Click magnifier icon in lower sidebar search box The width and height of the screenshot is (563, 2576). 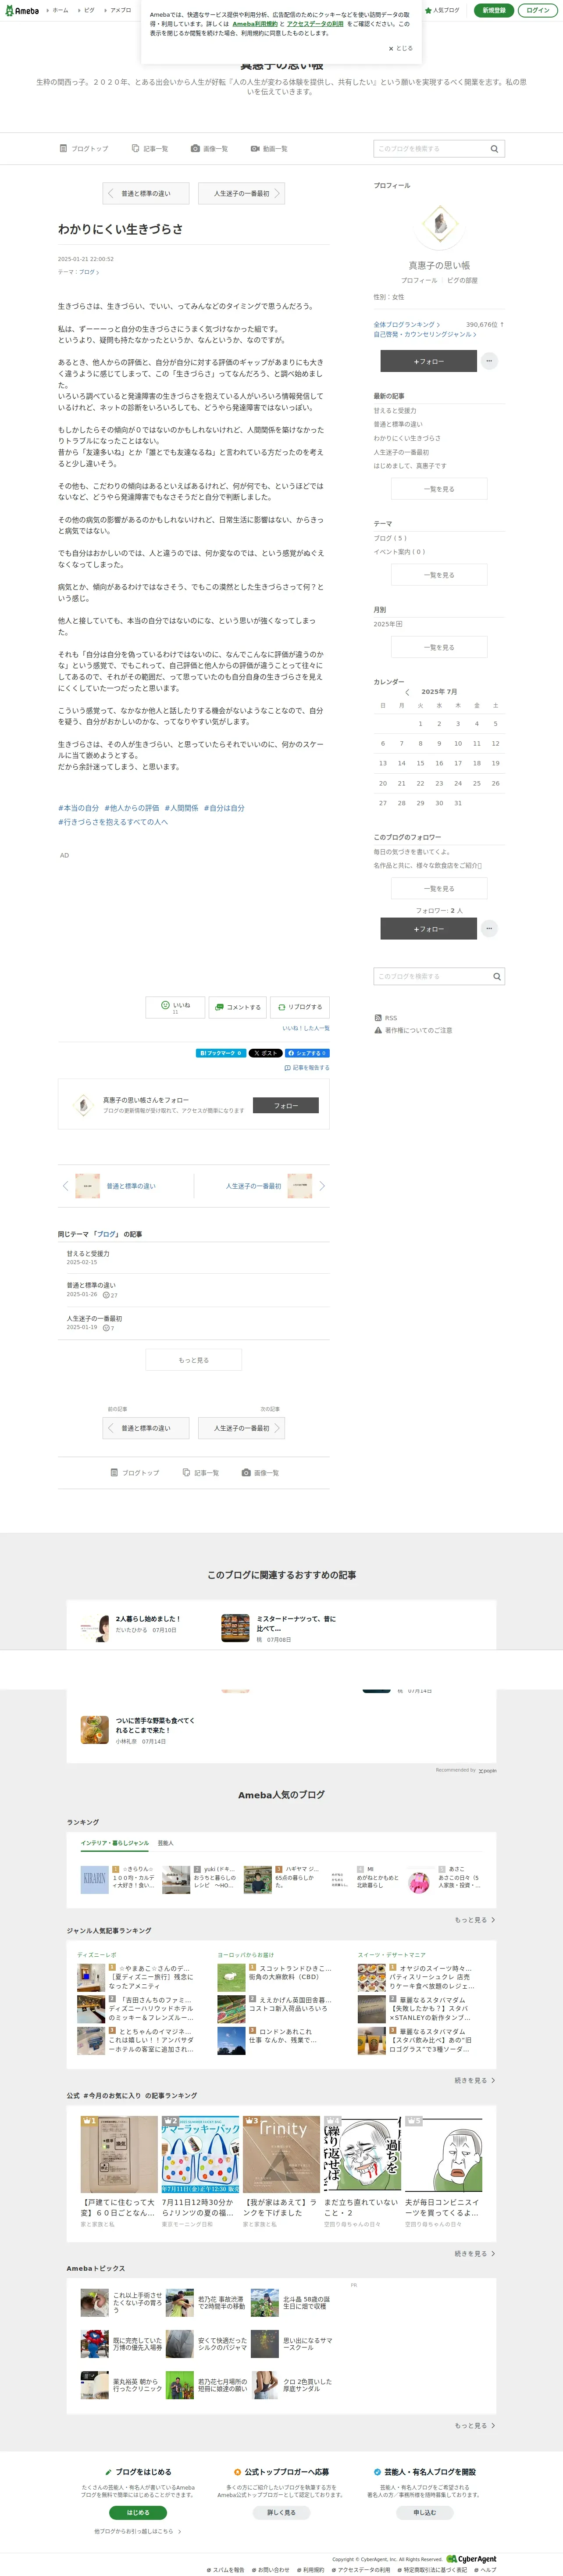coord(496,976)
